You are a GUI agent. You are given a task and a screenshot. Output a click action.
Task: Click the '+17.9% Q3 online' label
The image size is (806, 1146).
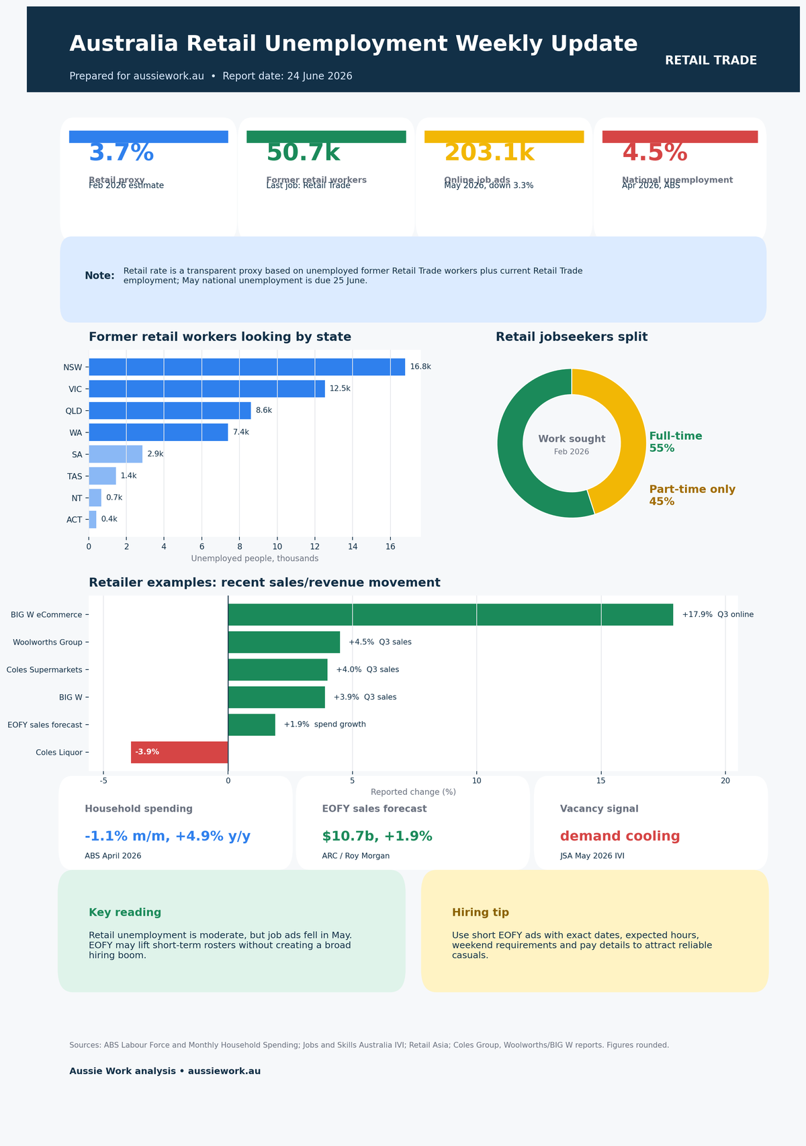[718, 614]
